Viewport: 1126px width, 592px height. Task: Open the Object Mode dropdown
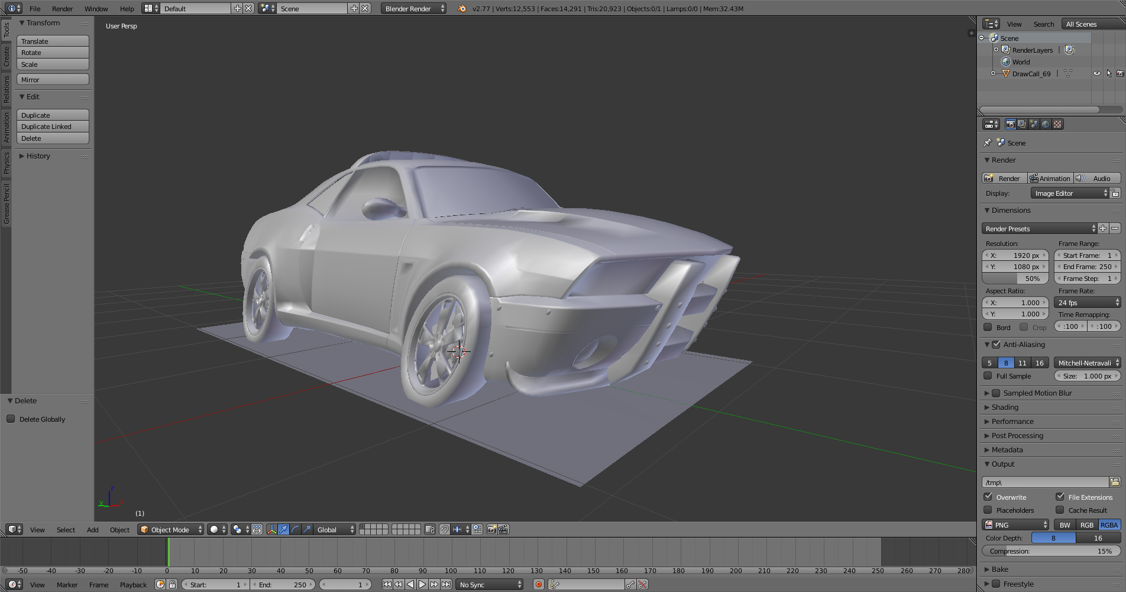pos(171,529)
